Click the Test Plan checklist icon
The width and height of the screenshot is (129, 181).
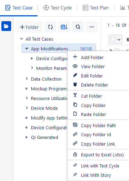click(86, 8)
